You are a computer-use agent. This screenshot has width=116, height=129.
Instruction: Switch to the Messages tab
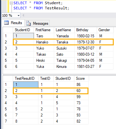(37, 23)
